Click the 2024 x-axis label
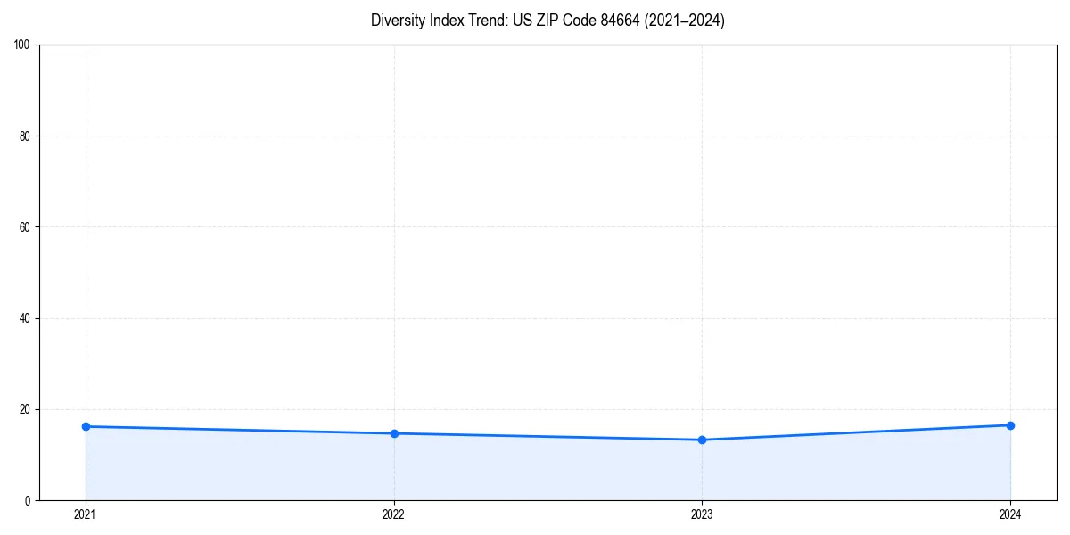The image size is (1070, 535). [x=1010, y=514]
